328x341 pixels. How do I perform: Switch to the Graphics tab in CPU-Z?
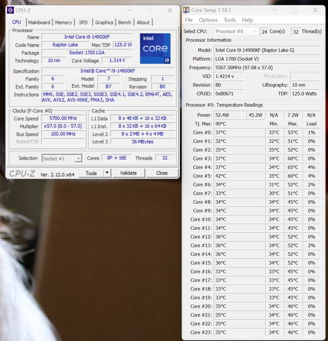[104, 22]
